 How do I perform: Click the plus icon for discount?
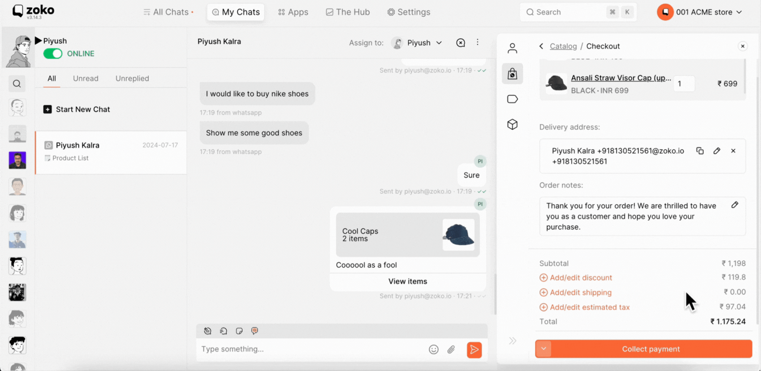coord(543,278)
